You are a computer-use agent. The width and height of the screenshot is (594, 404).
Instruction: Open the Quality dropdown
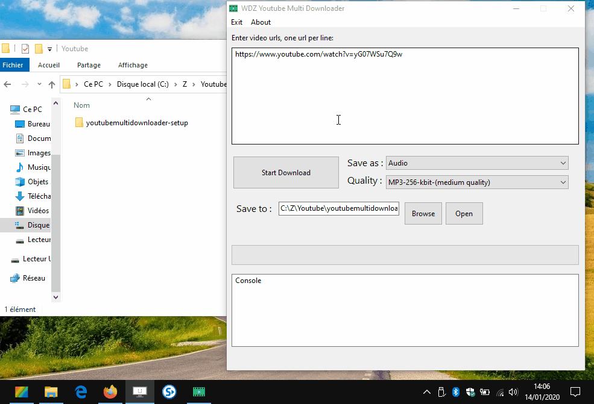tap(477, 182)
